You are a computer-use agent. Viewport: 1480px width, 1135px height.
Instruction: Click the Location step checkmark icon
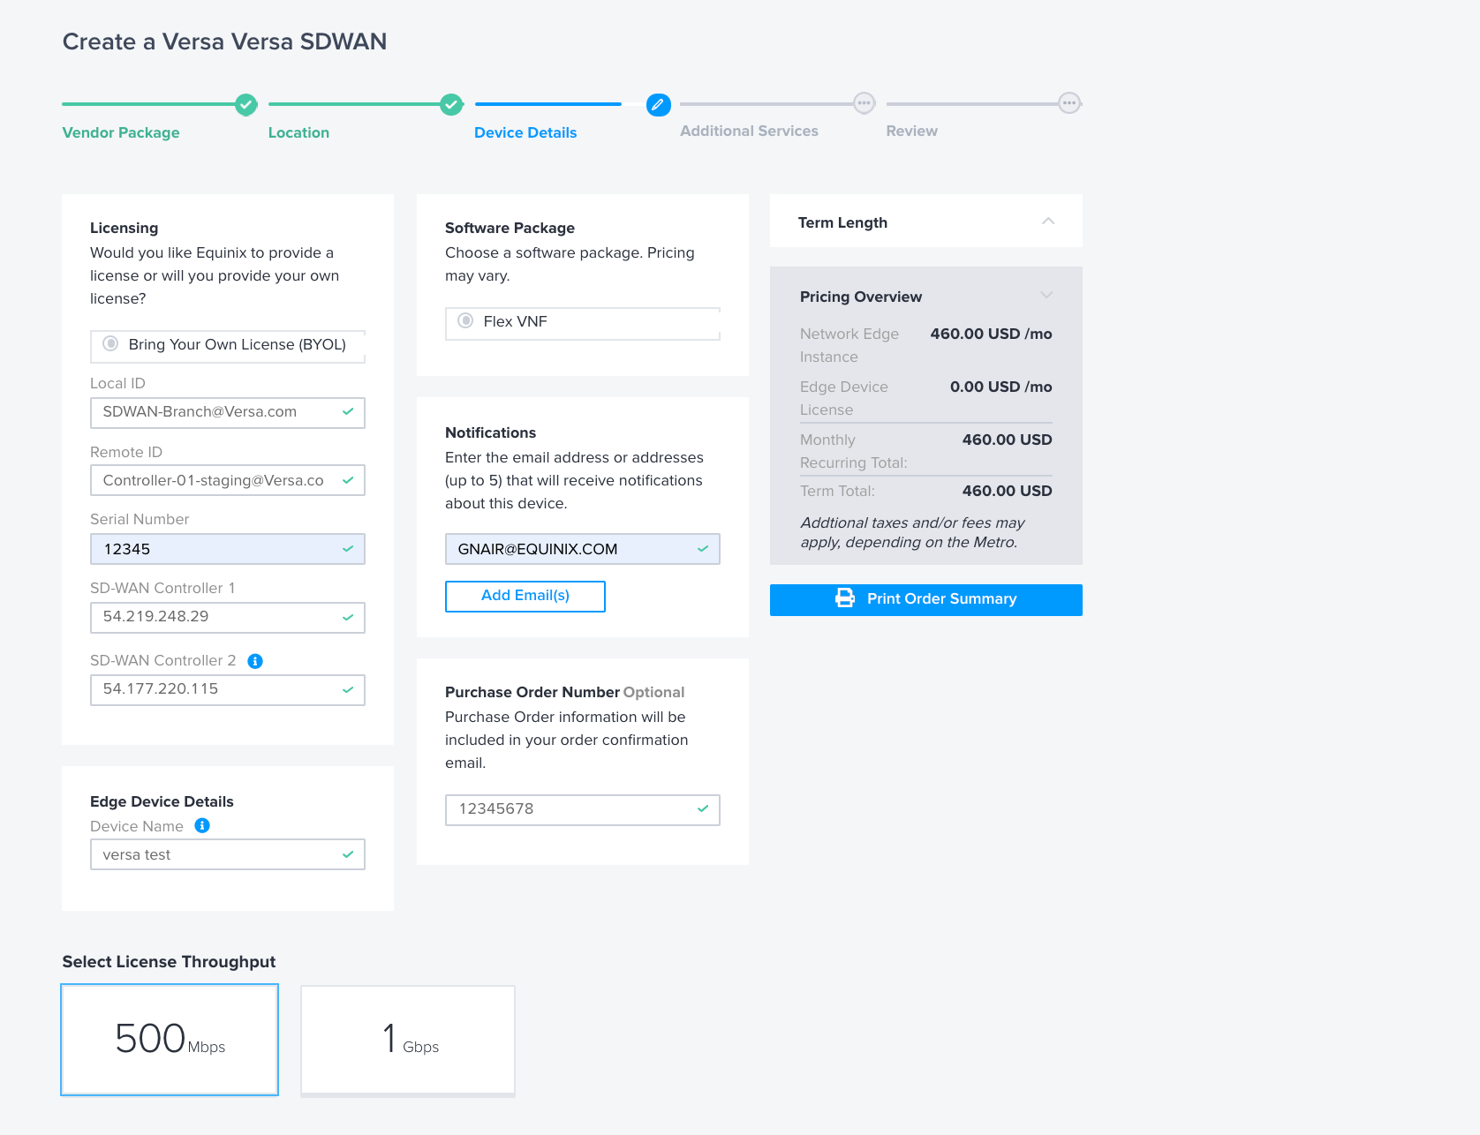click(x=451, y=104)
